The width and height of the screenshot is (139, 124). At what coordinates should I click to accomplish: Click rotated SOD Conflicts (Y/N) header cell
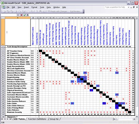(x=33, y=32)
